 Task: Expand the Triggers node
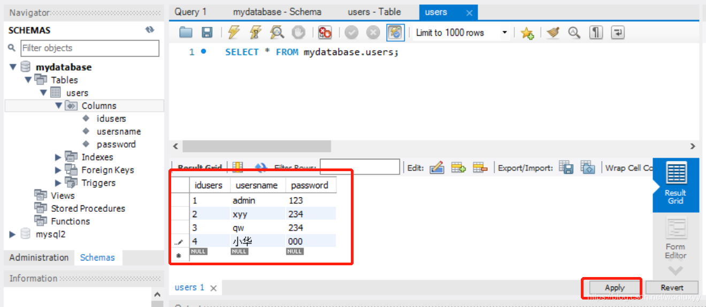pos(58,183)
